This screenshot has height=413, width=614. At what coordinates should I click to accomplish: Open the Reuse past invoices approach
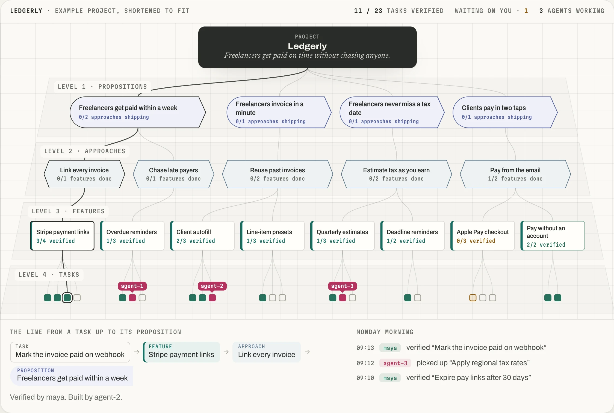pyautogui.click(x=278, y=174)
